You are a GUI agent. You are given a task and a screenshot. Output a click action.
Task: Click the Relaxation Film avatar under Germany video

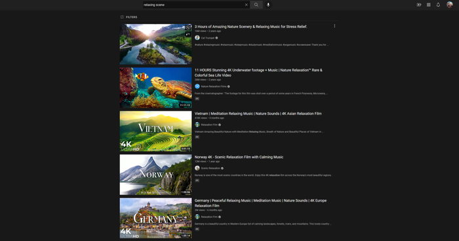[197, 217]
